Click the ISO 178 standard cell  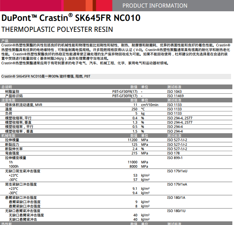click(x=173, y=153)
